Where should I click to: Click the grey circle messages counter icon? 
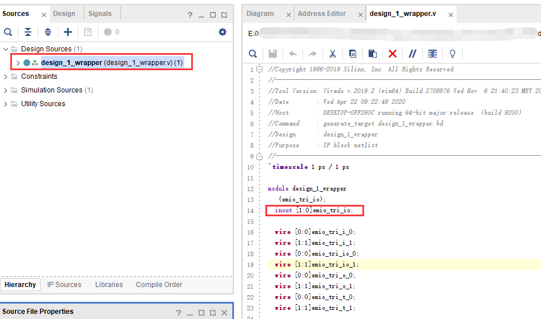pos(108,32)
